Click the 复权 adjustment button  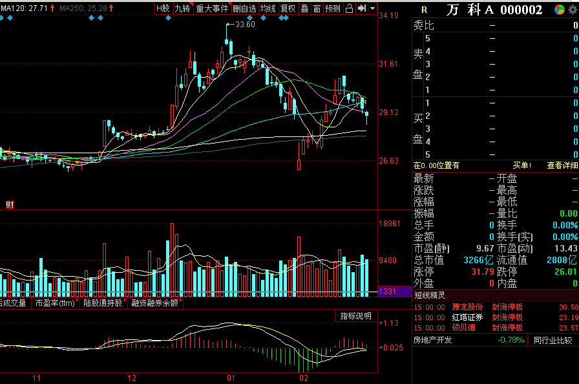pos(288,8)
